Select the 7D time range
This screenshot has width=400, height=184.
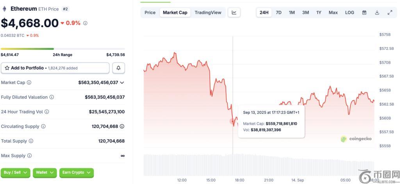pyautogui.click(x=279, y=12)
